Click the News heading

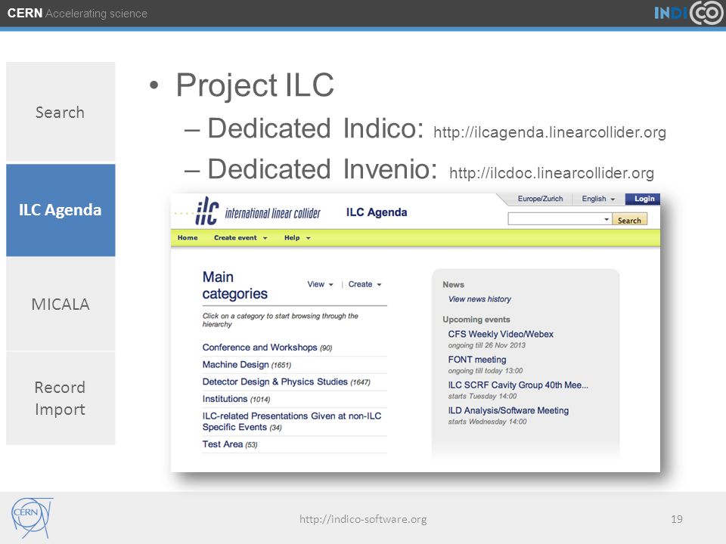coord(453,285)
